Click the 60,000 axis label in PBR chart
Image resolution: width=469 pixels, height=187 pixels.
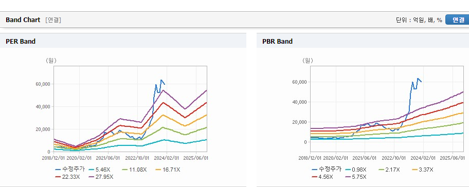(x=300, y=82)
